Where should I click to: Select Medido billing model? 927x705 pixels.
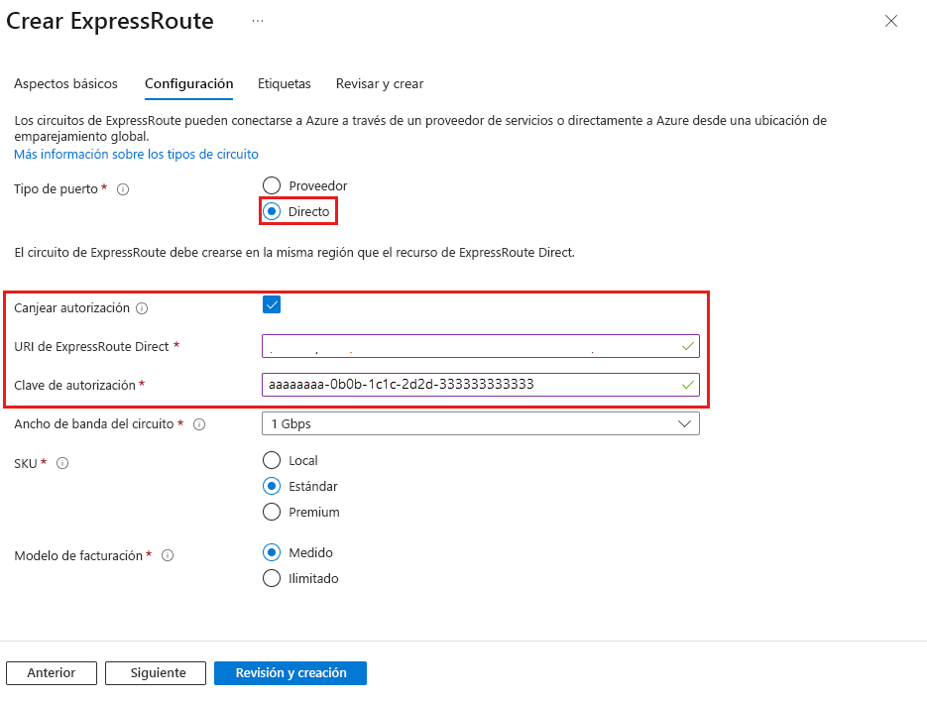tap(272, 552)
